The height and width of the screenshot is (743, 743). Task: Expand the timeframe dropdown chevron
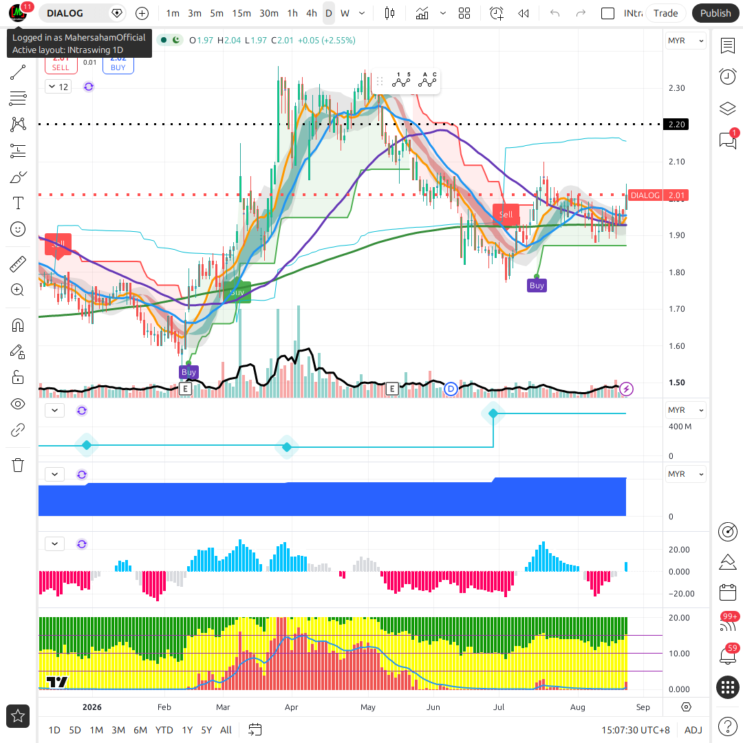click(362, 13)
